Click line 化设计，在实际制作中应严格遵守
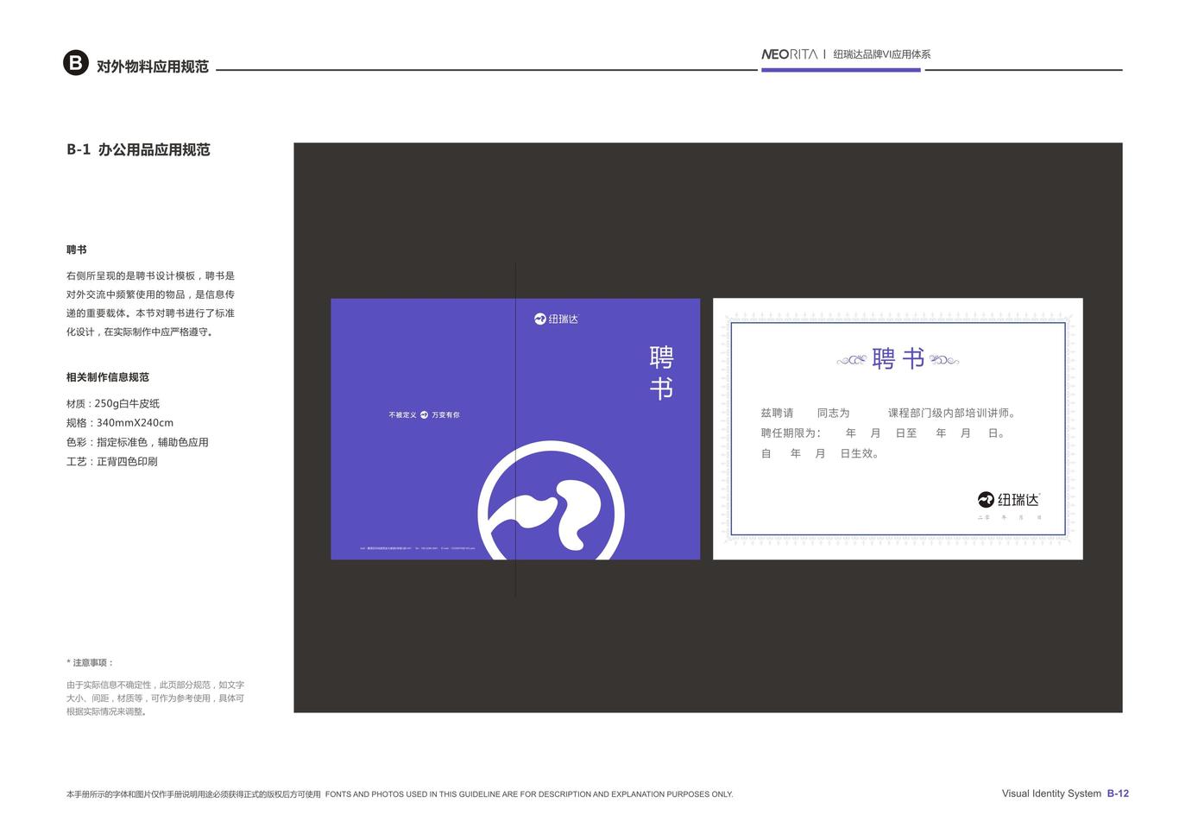This screenshot has height=834, width=1179. pos(140,332)
